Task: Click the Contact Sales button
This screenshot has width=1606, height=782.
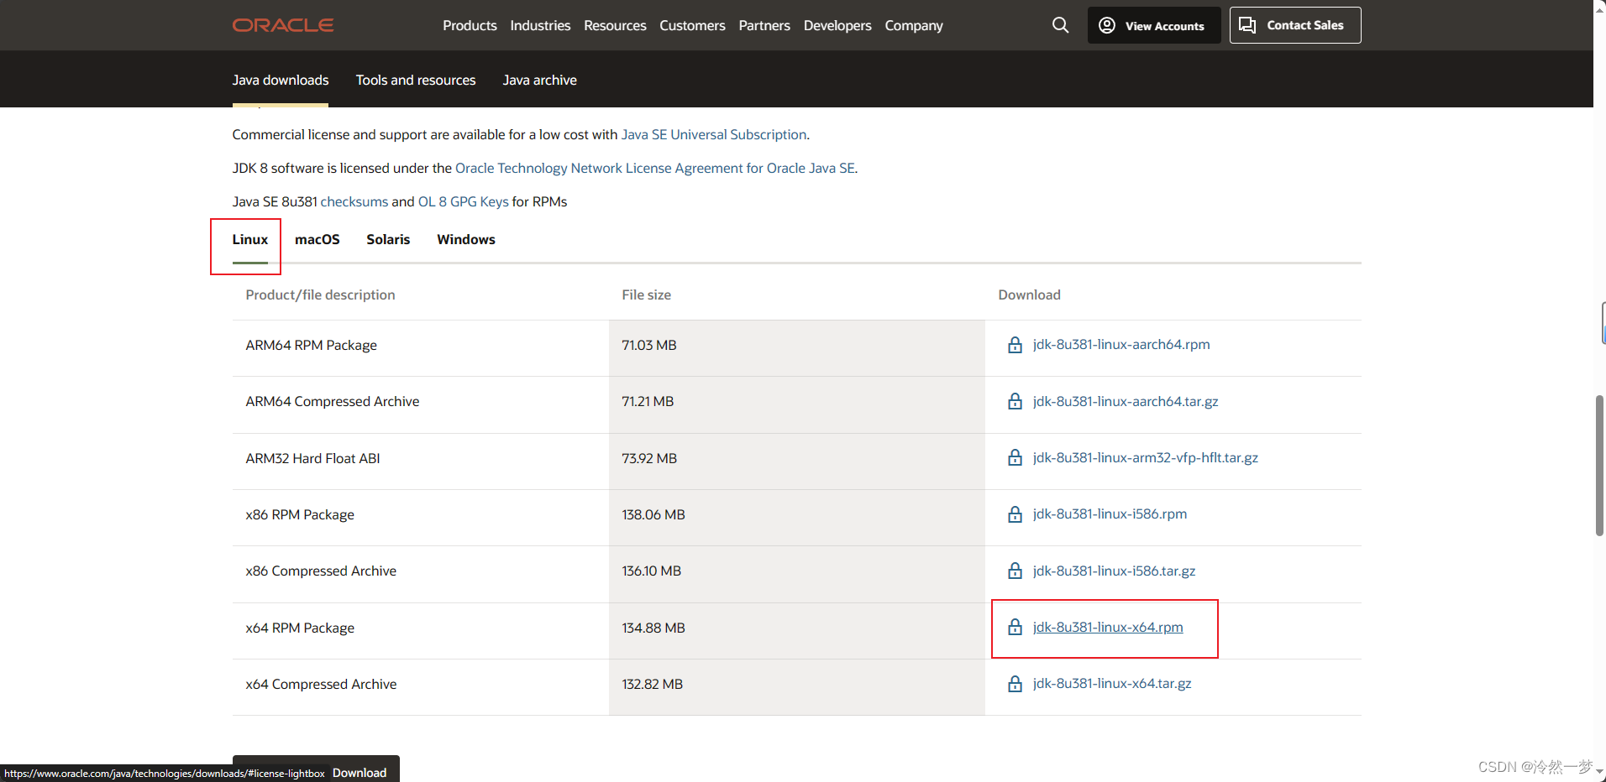Action: click(x=1295, y=25)
